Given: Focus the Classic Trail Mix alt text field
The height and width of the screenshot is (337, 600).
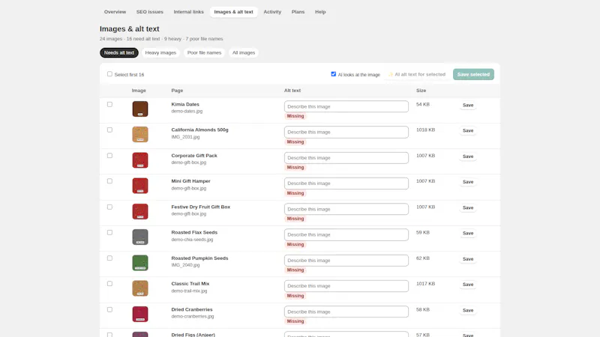Looking at the screenshot, I should (346, 286).
